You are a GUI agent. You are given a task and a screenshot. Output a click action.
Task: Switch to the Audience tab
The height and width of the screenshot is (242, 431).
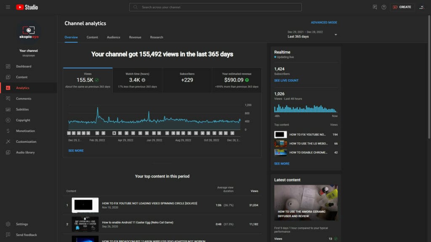point(113,37)
